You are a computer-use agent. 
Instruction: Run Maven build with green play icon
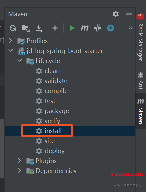72,28
